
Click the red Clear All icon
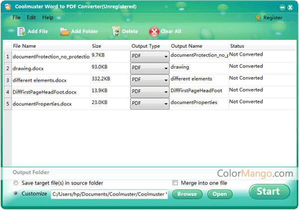pyautogui.click(x=154, y=31)
